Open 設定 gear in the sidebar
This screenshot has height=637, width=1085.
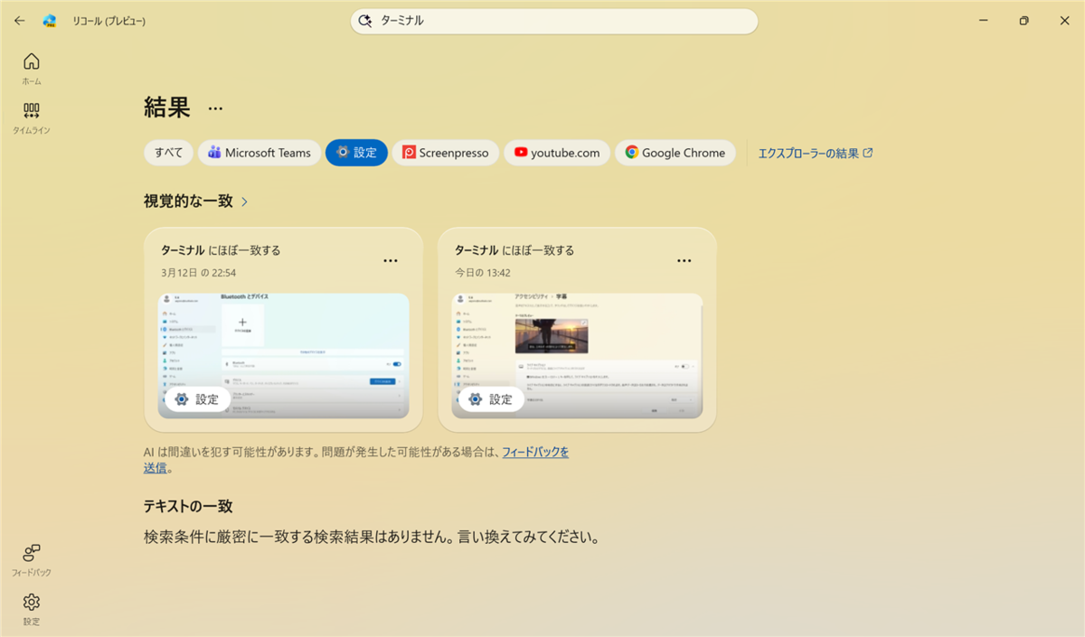(x=32, y=609)
